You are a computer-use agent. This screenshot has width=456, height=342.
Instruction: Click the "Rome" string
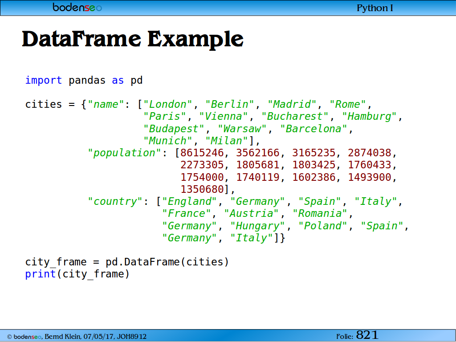click(347, 104)
